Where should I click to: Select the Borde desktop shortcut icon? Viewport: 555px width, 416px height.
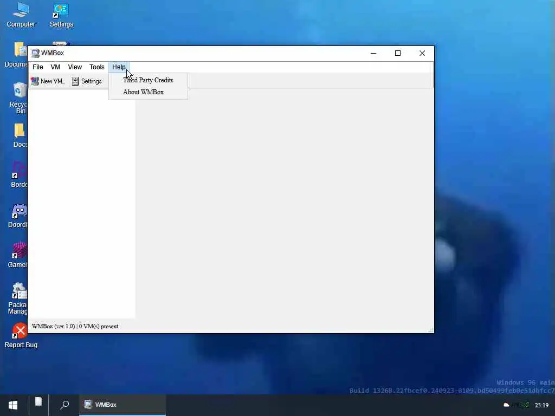19,175
